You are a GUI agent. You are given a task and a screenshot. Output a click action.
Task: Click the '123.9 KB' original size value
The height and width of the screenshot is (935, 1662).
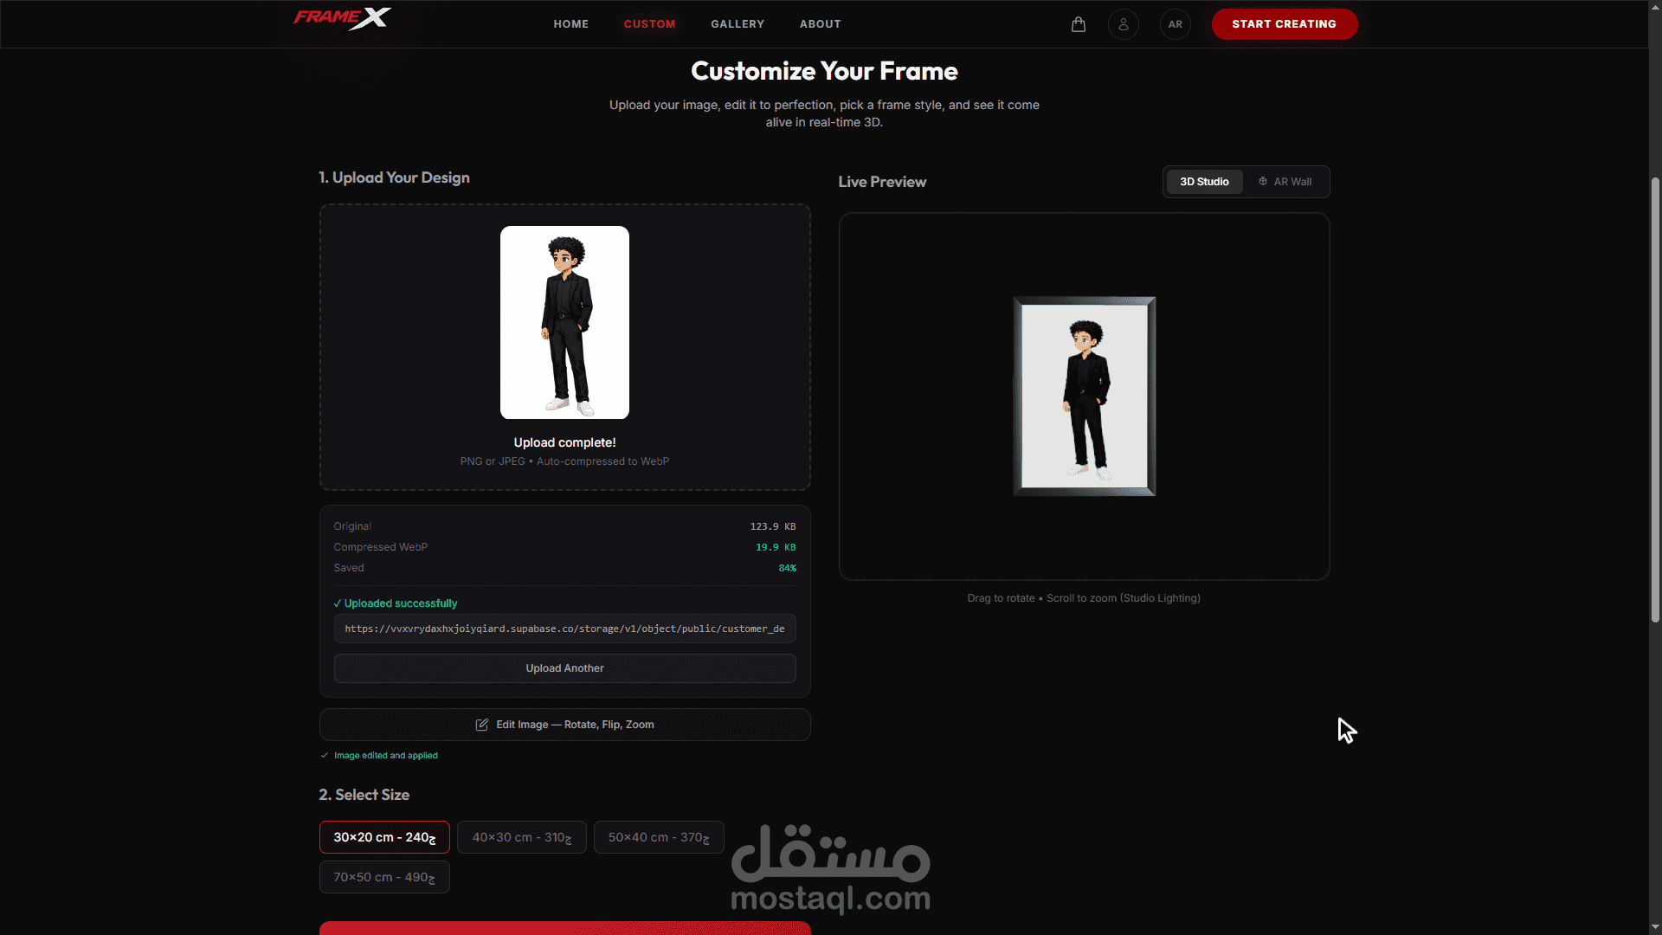(773, 526)
